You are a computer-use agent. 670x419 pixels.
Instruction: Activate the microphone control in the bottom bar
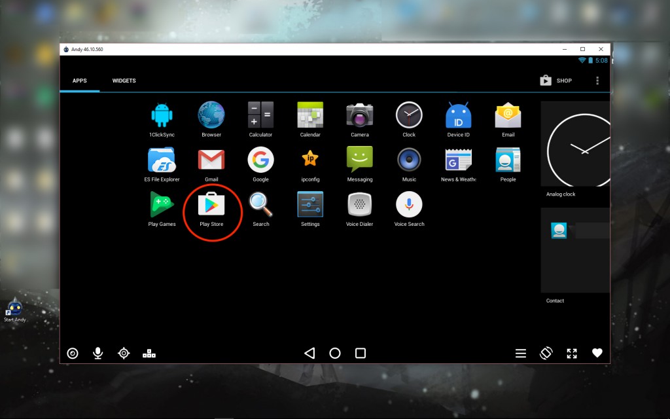(97, 353)
